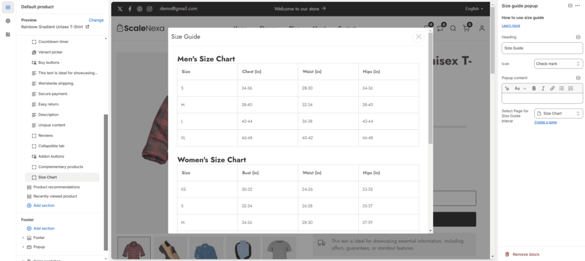Click the Remove block button
The image size is (585, 261).
click(x=522, y=254)
